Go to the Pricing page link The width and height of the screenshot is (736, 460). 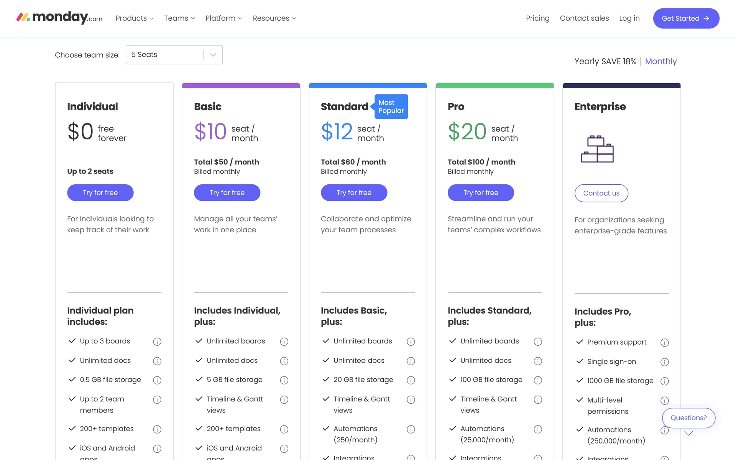[x=537, y=18]
